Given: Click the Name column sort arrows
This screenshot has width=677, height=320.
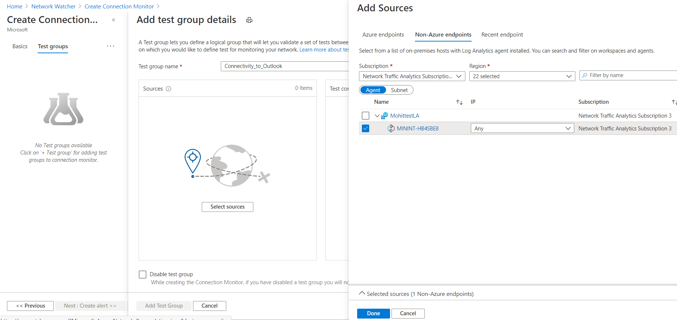Looking at the screenshot, I should pos(459,102).
